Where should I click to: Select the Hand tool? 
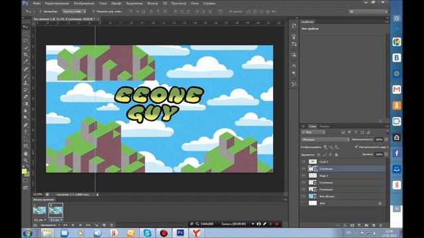coord(26,153)
